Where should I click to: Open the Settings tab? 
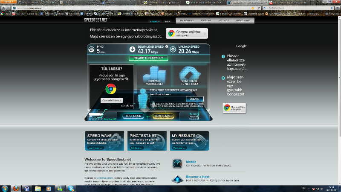(x=223, y=20)
